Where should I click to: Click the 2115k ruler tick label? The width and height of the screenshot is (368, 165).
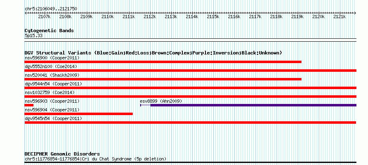213,16
